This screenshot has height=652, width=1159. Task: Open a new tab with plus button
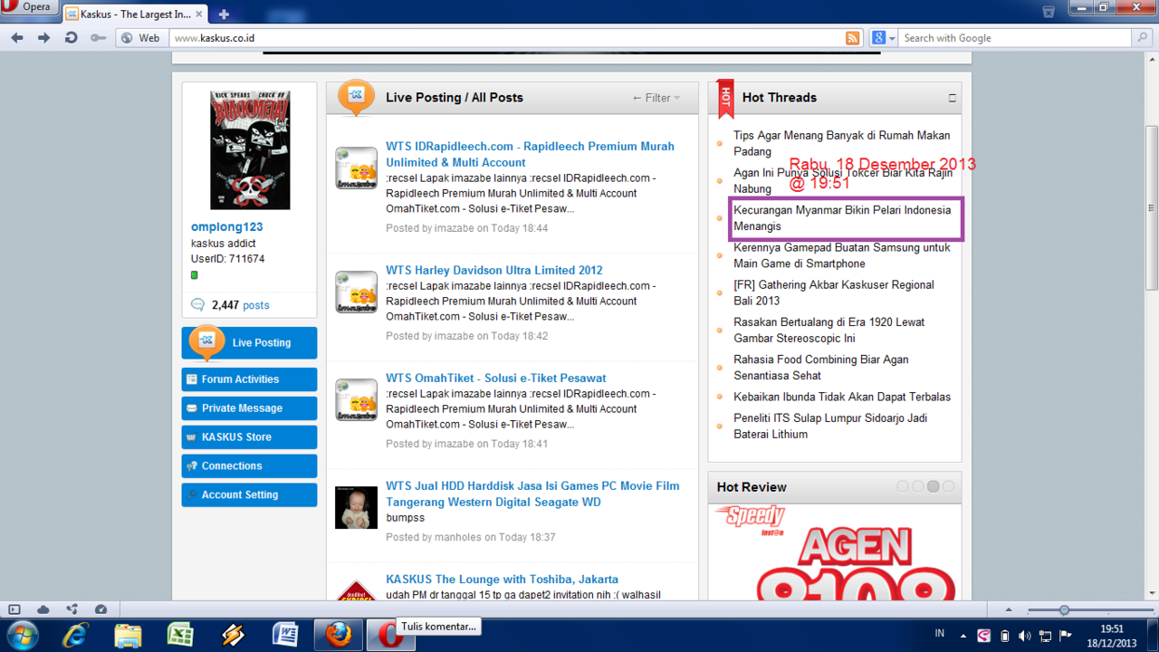coord(224,14)
